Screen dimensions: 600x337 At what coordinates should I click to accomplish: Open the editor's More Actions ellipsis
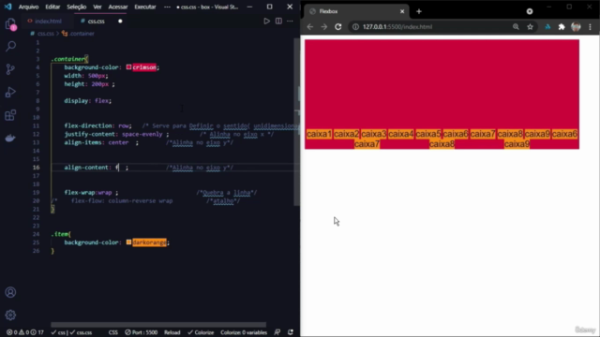pyautogui.click(x=290, y=22)
